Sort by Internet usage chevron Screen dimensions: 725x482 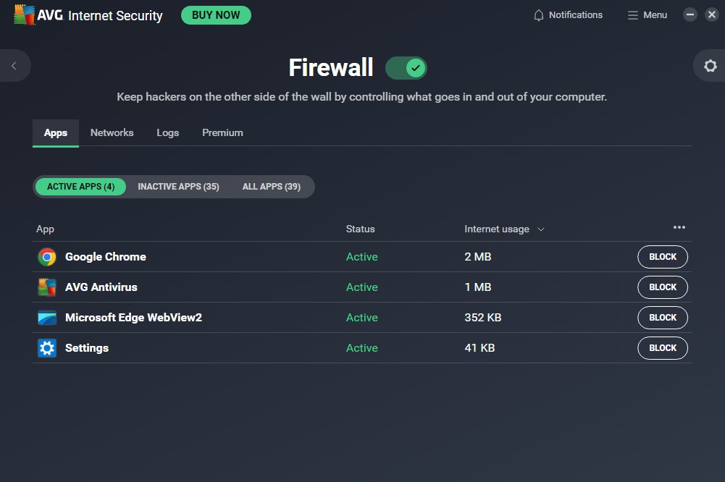coord(541,229)
